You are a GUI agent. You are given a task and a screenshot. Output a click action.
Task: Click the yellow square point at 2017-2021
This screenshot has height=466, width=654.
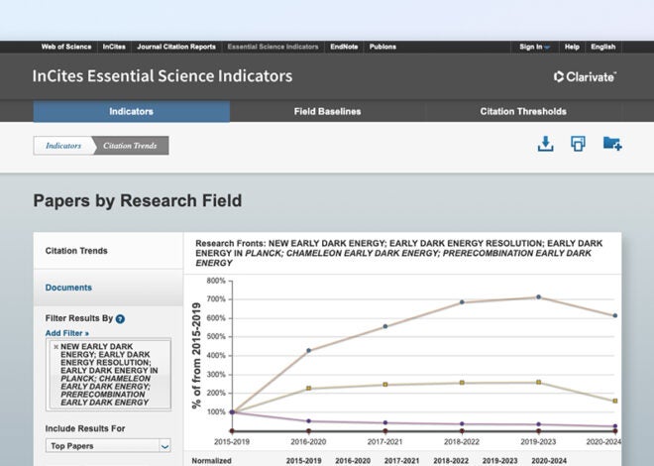(385, 385)
